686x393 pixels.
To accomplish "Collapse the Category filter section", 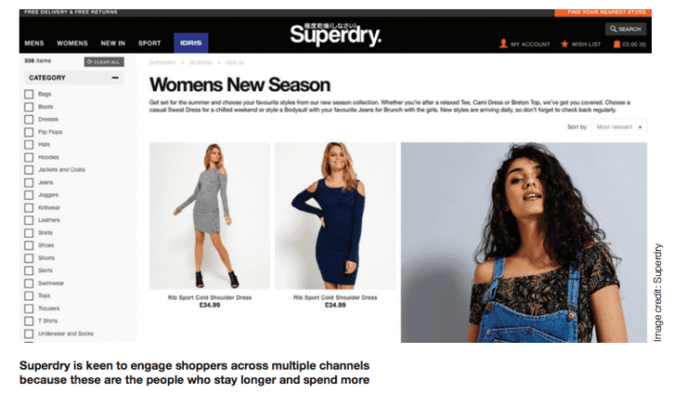I will click(115, 78).
